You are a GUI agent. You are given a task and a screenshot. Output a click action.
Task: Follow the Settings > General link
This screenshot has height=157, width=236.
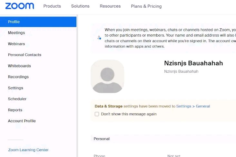pyautogui.click(x=193, y=106)
